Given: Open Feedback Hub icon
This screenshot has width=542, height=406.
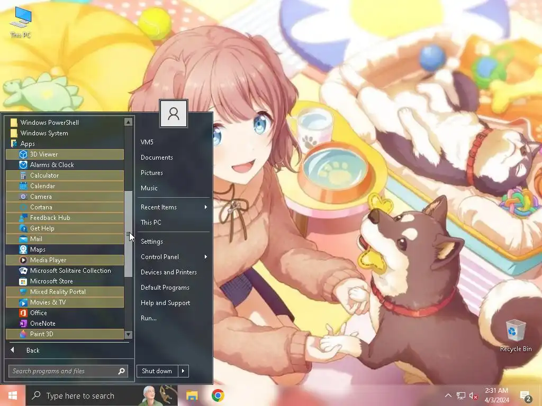Looking at the screenshot, I should [23, 218].
